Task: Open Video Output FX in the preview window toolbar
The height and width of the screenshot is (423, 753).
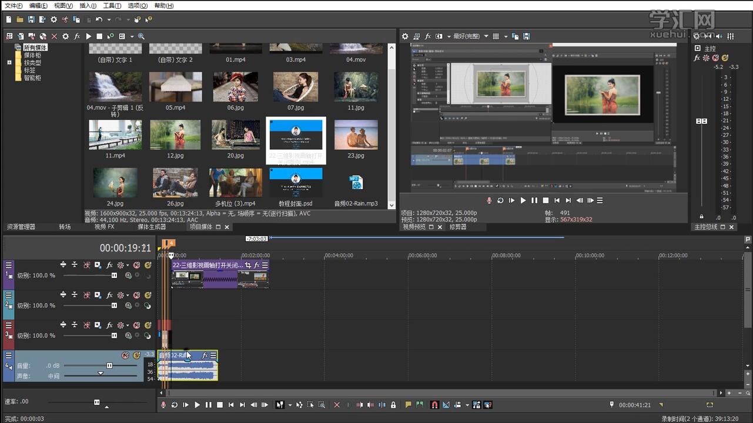Action: click(x=428, y=36)
